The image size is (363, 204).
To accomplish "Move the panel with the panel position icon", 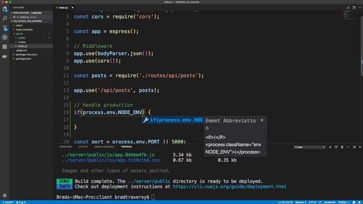I will click(x=354, y=147).
